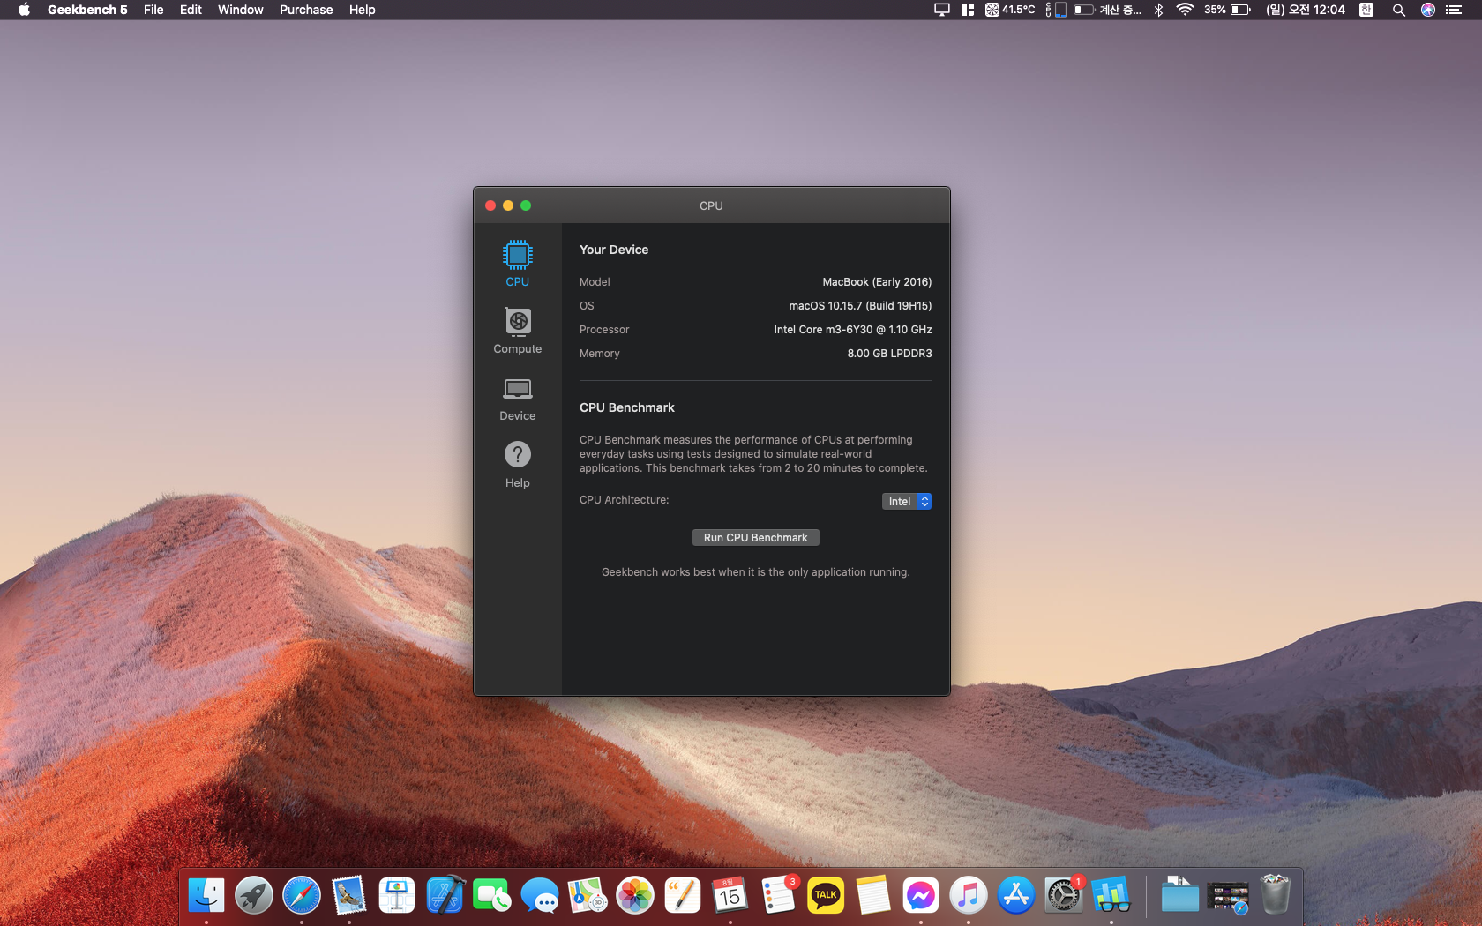Open the Geekbench 5 application menu
The image size is (1482, 926).
click(87, 10)
